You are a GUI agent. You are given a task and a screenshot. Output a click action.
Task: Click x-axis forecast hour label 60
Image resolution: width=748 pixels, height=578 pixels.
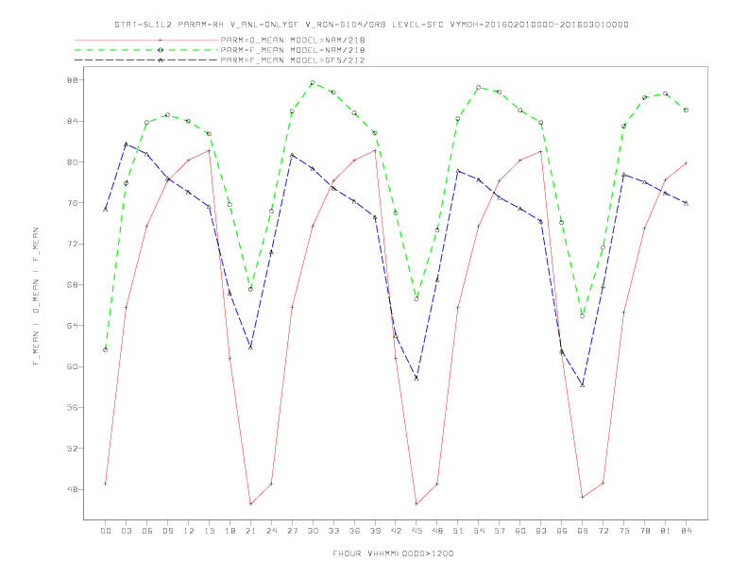tap(520, 531)
